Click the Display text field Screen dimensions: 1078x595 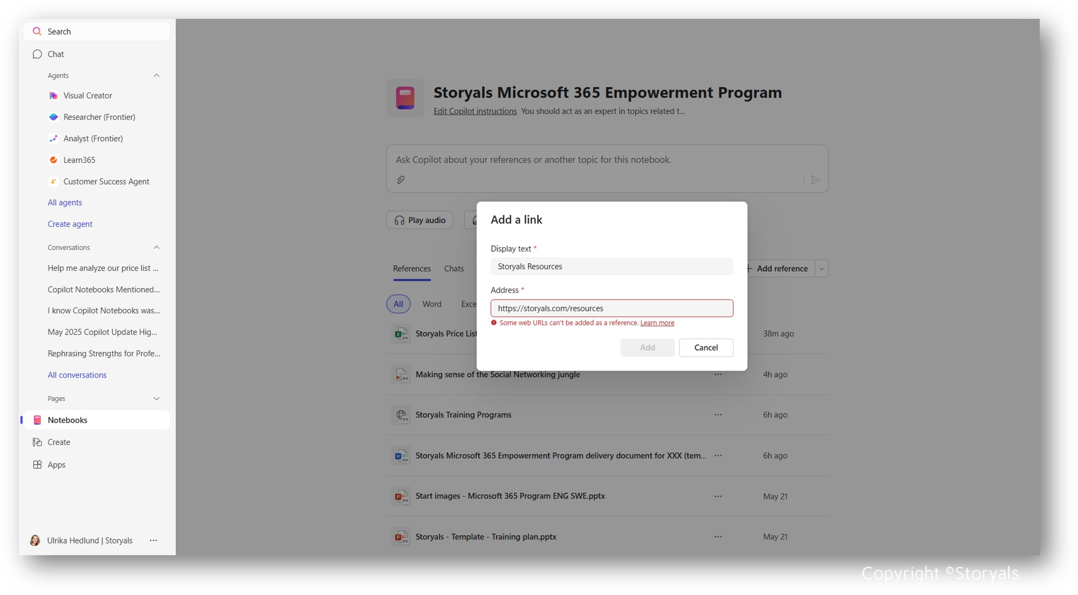pyautogui.click(x=611, y=266)
